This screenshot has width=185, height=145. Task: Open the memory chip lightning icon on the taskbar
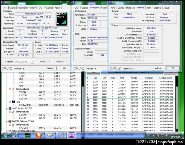coord(50,135)
